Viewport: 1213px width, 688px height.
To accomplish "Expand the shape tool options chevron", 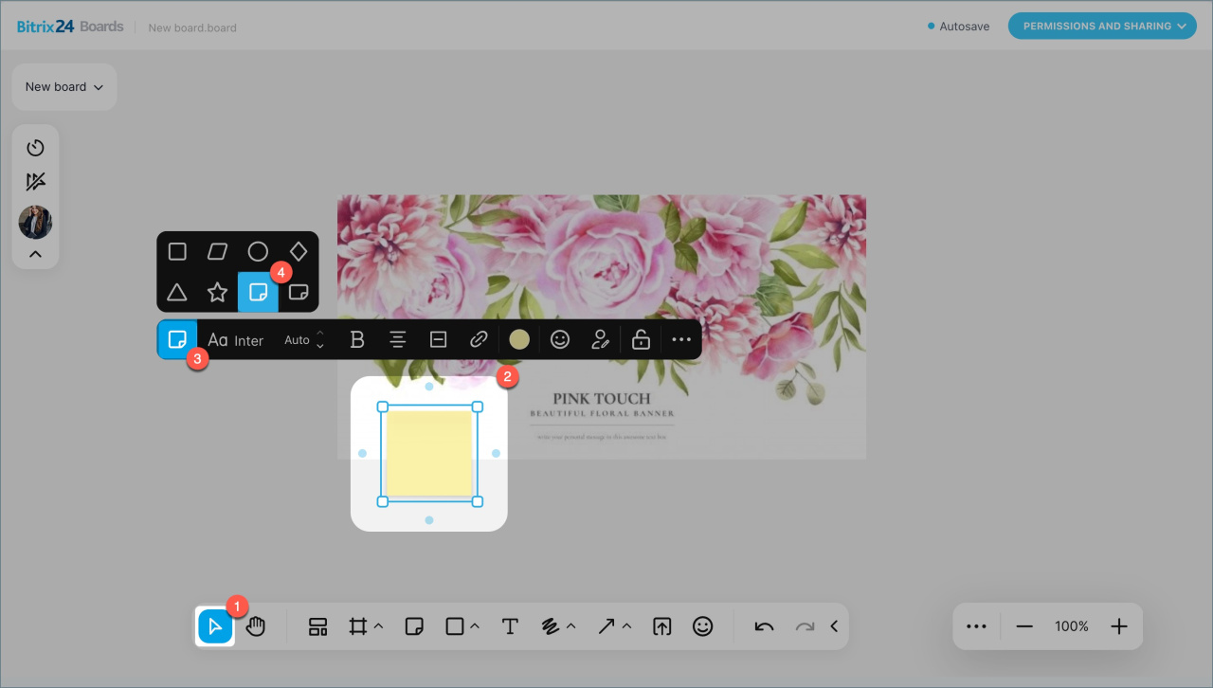I will [x=475, y=626].
